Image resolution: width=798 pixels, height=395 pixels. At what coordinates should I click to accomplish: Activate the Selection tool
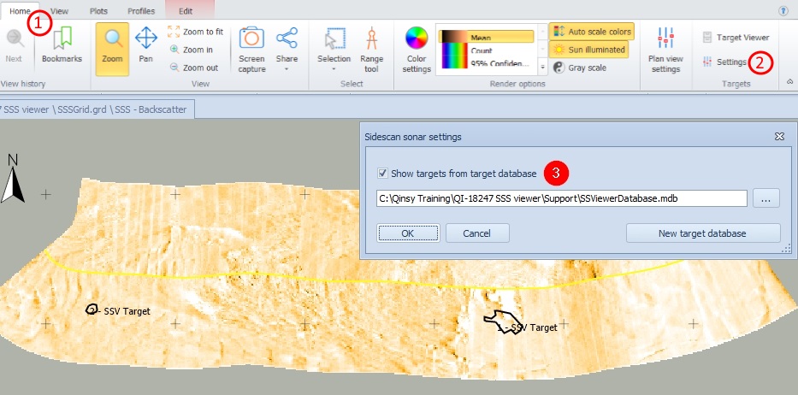[x=334, y=49]
